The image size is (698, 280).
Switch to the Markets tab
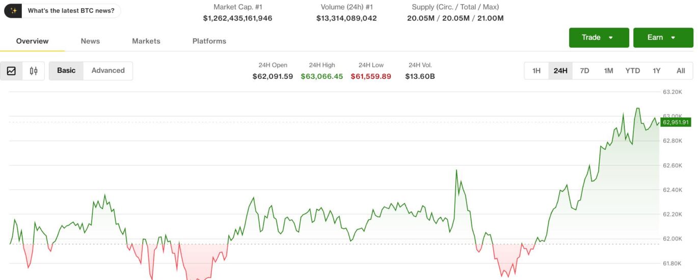[x=146, y=41]
